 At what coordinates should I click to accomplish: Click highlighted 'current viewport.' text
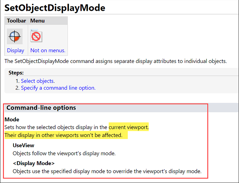tap(129, 127)
